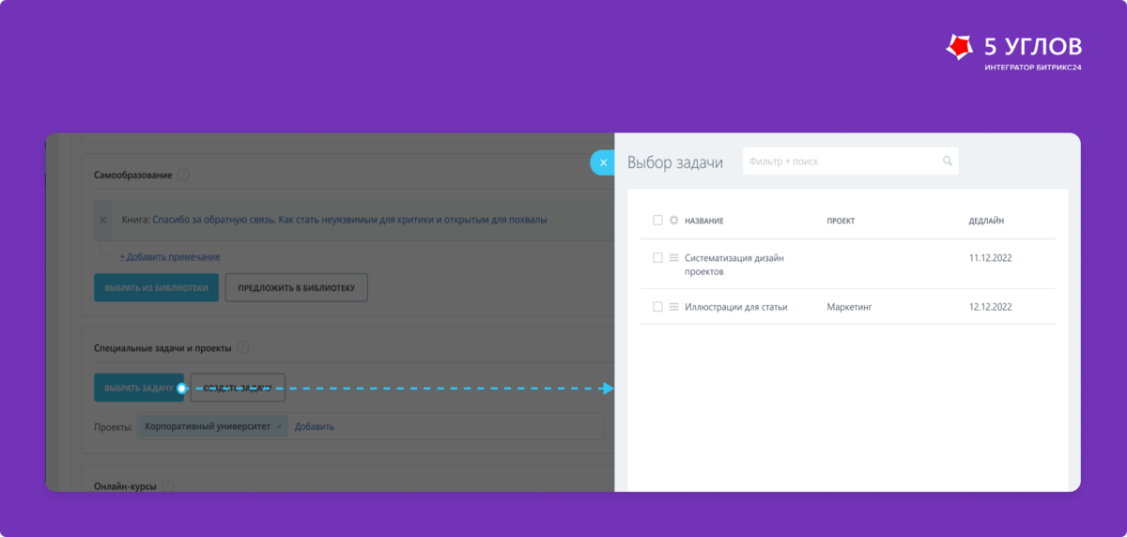Click the Выбор задачи panel title
The image size is (1127, 537).
pos(675,162)
